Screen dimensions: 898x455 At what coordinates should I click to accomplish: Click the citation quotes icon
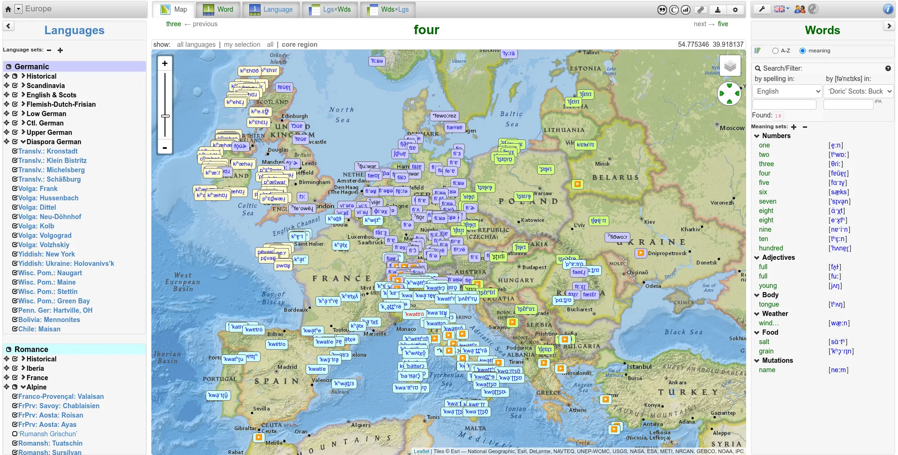pyautogui.click(x=662, y=9)
